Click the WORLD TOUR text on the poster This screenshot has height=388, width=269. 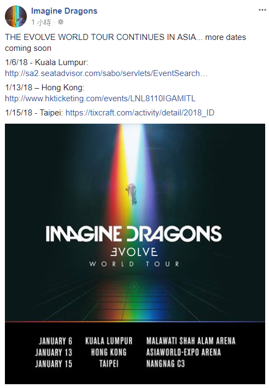tap(134, 264)
